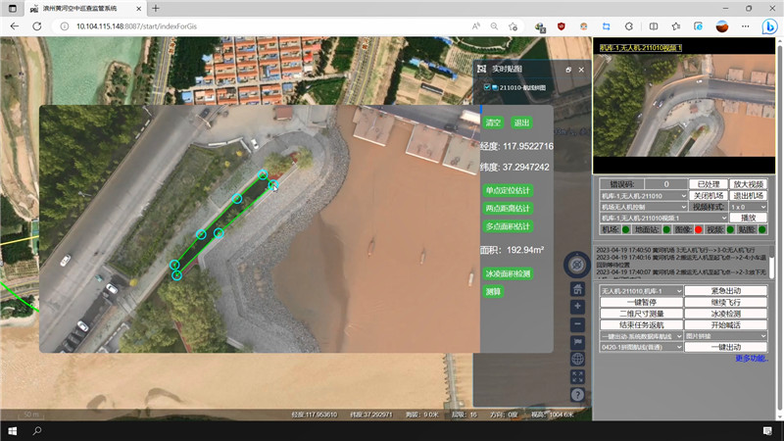This screenshot has height=441, width=784.
Task: Click the green 清空 button
Action: (x=493, y=122)
